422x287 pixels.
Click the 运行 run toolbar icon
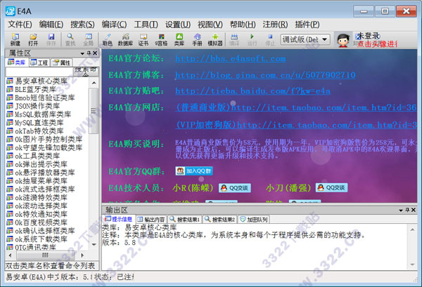[252, 39]
